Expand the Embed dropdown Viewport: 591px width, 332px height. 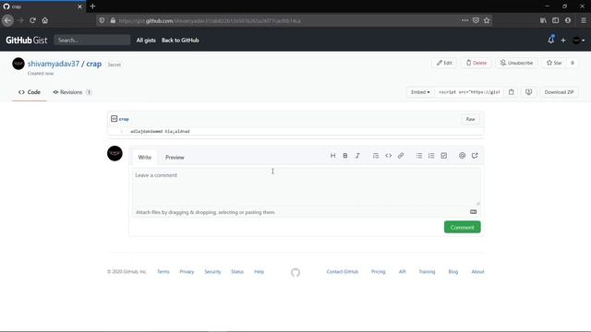click(420, 92)
